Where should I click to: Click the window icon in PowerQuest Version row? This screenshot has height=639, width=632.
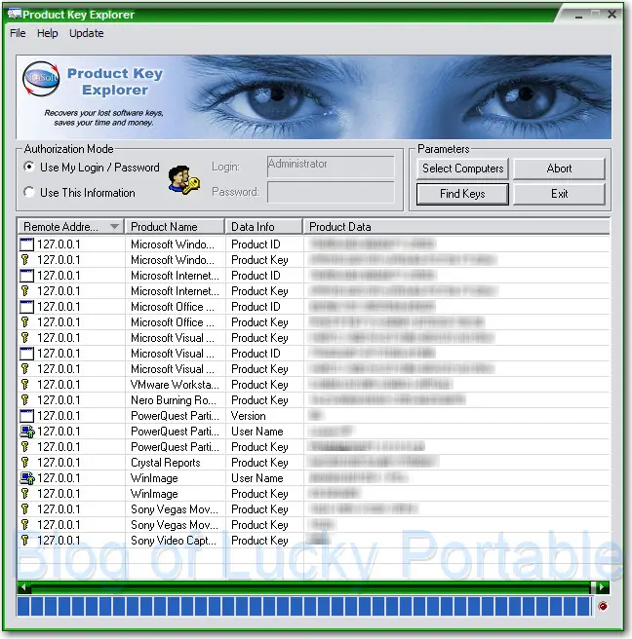click(26, 416)
